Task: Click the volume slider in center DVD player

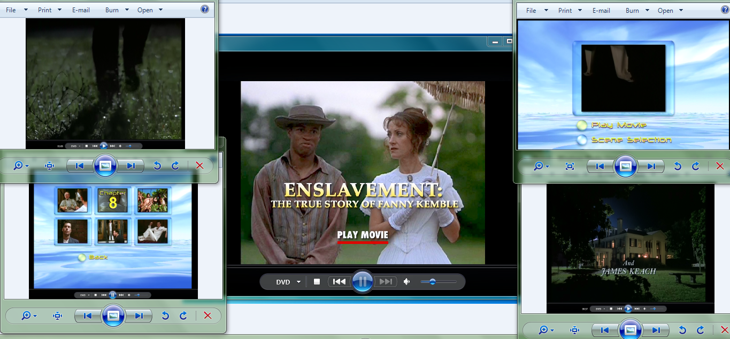Action: (439, 281)
